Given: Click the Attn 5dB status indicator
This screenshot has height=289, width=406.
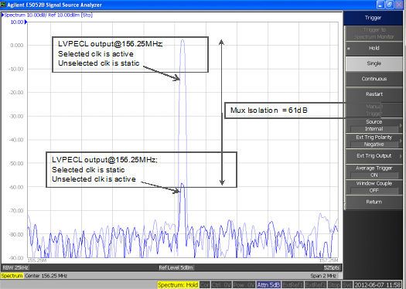Looking at the screenshot, I should click(268, 285).
